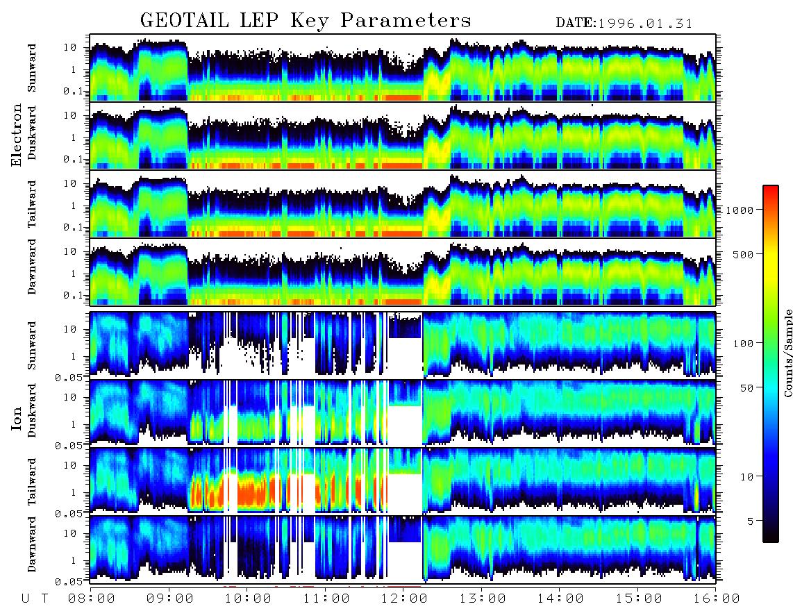Click the Electron "Sunward" panel label
Viewport: 793px width, 611px height.
(x=32, y=68)
